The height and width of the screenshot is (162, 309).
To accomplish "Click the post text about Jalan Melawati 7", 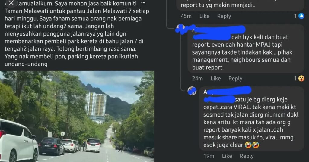I will pos(77,33).
